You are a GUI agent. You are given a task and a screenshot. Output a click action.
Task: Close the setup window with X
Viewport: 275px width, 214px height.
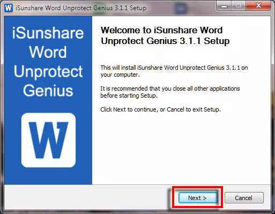click(258, 6)
